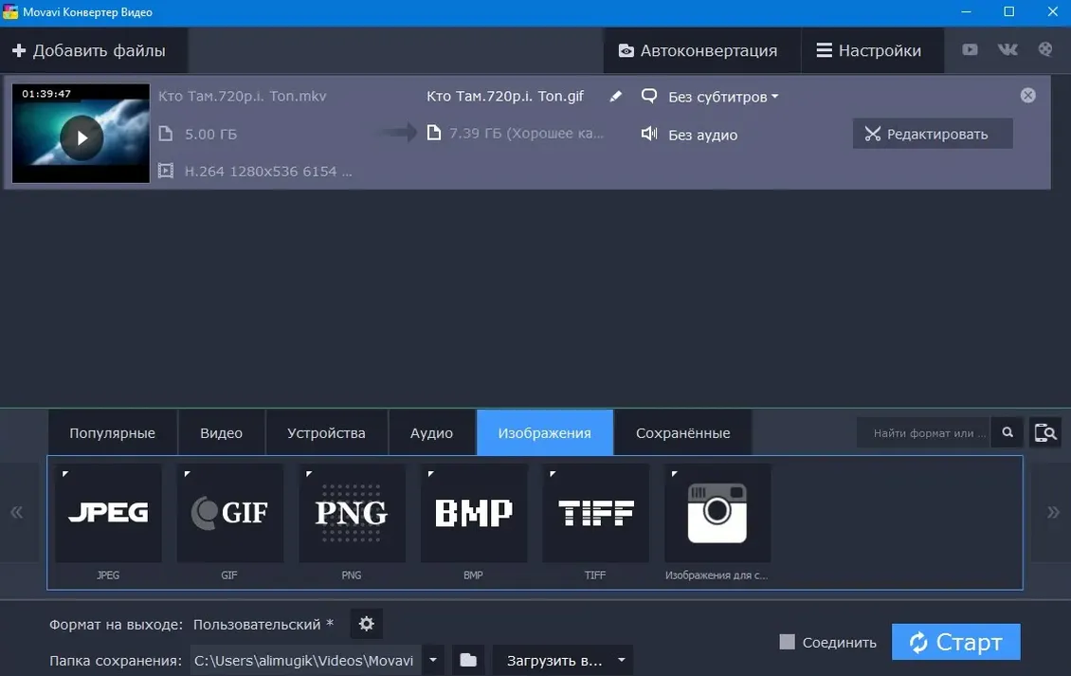Click the save folder path field

click(x=304, y=661)
